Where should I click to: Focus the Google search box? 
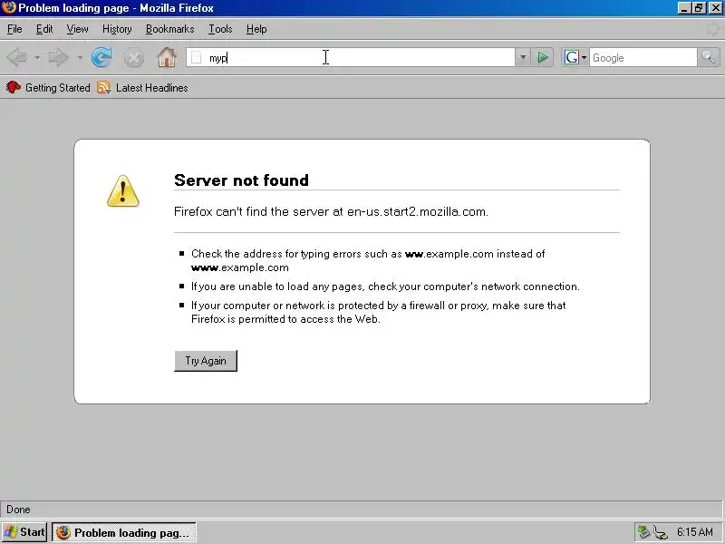(x=643, y=58)
